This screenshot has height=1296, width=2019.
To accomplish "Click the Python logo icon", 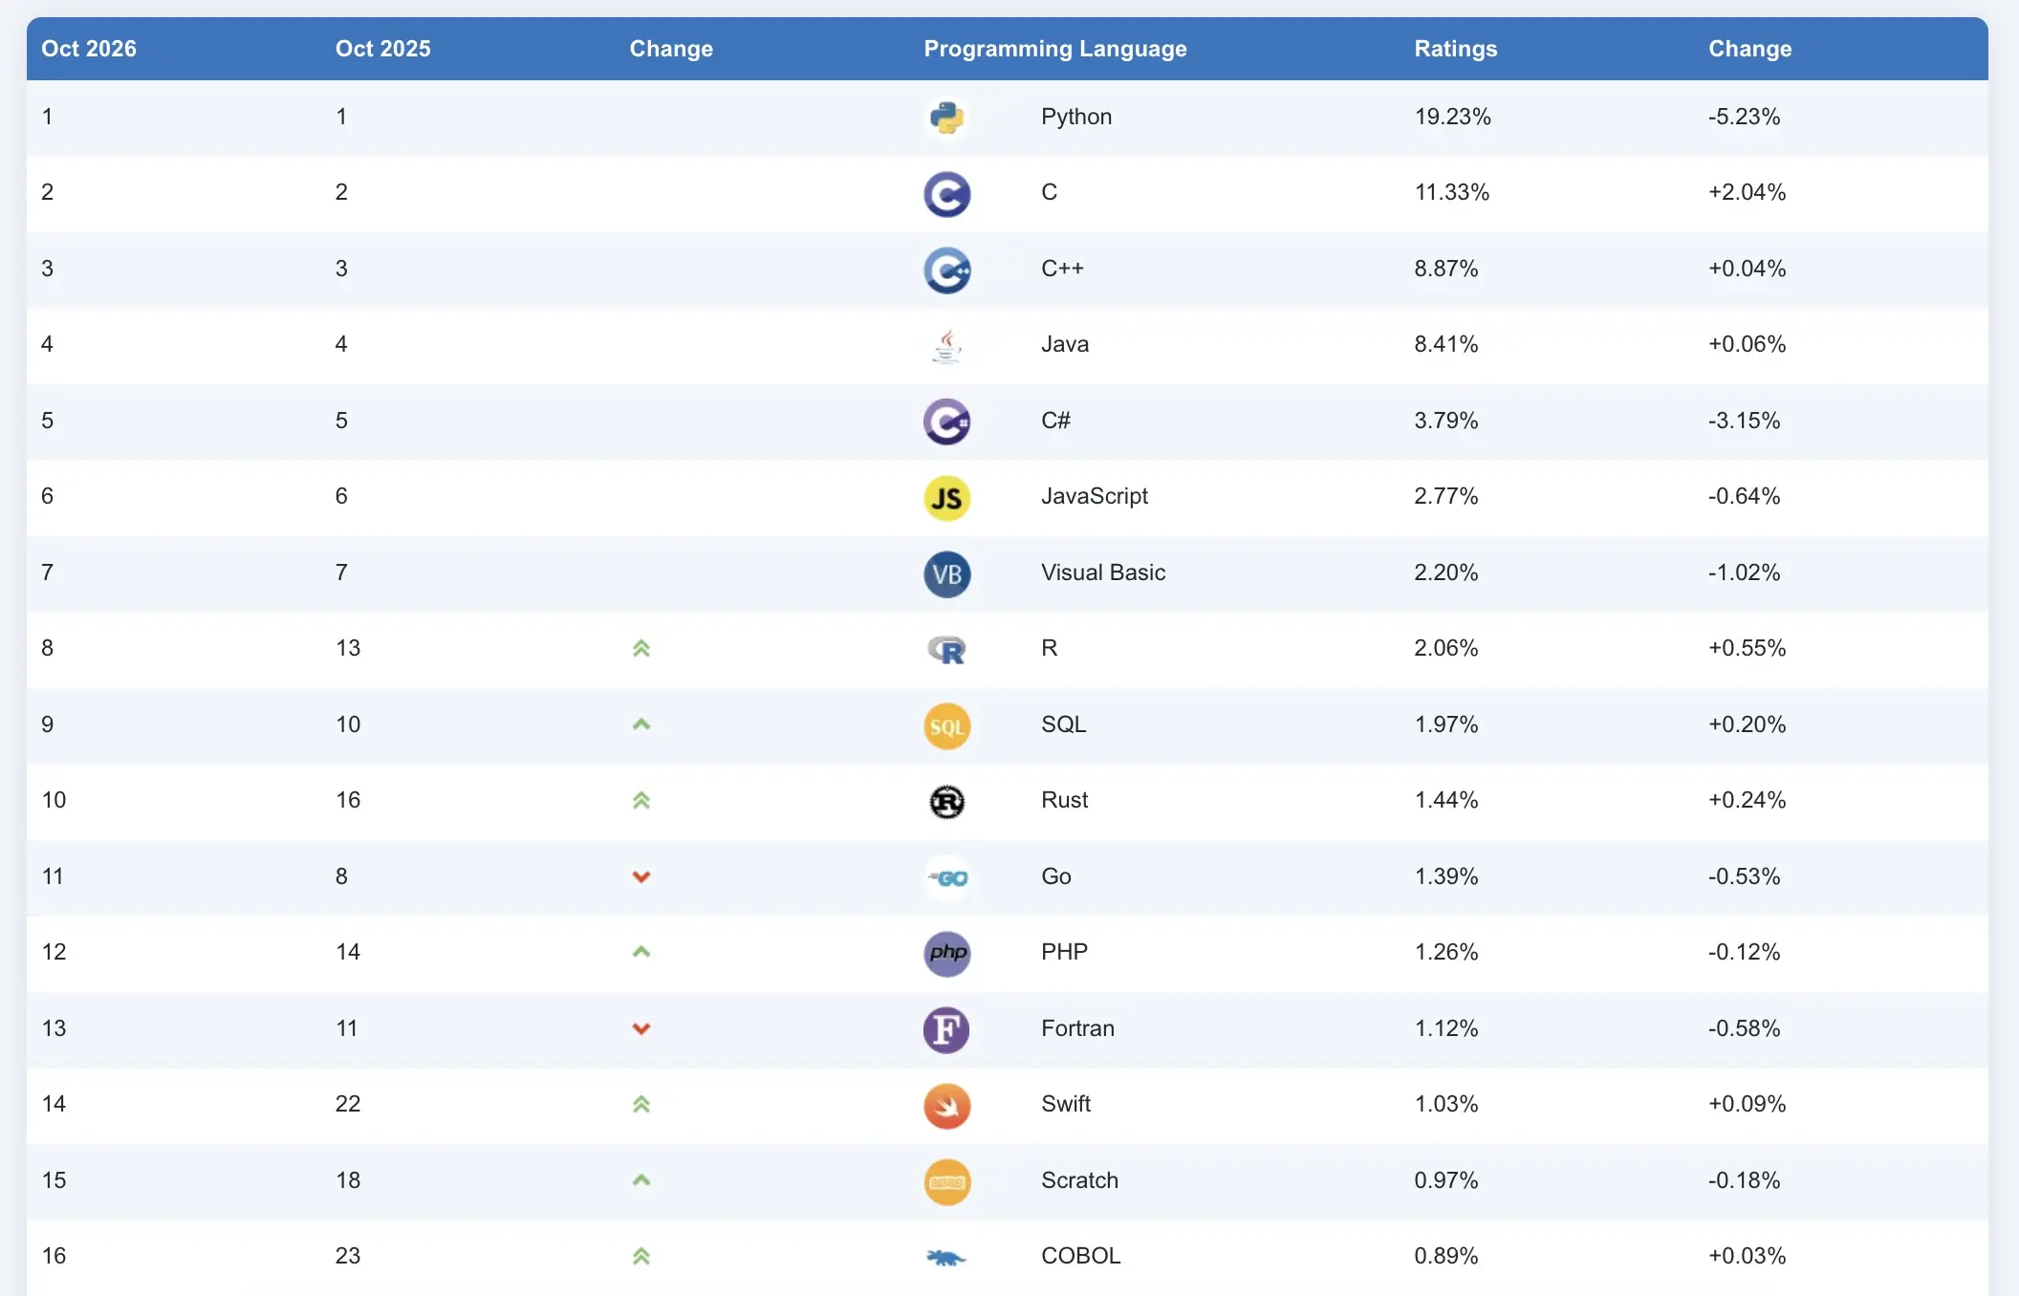I will coord(946,118).
